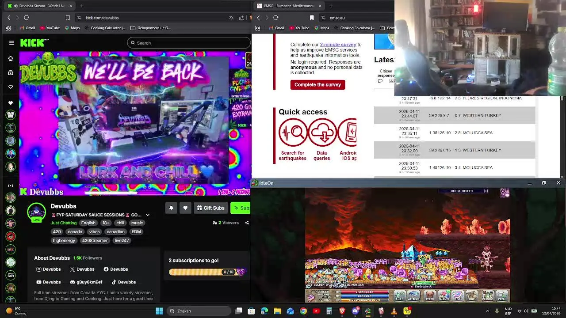This screenshot has height=318, width=566.
Task: Select the canadian tag
Action: click(115, 231)
